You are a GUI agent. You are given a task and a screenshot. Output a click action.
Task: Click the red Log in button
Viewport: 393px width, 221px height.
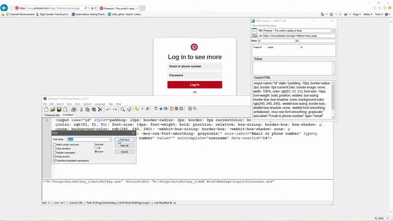[x=195, y=85]
